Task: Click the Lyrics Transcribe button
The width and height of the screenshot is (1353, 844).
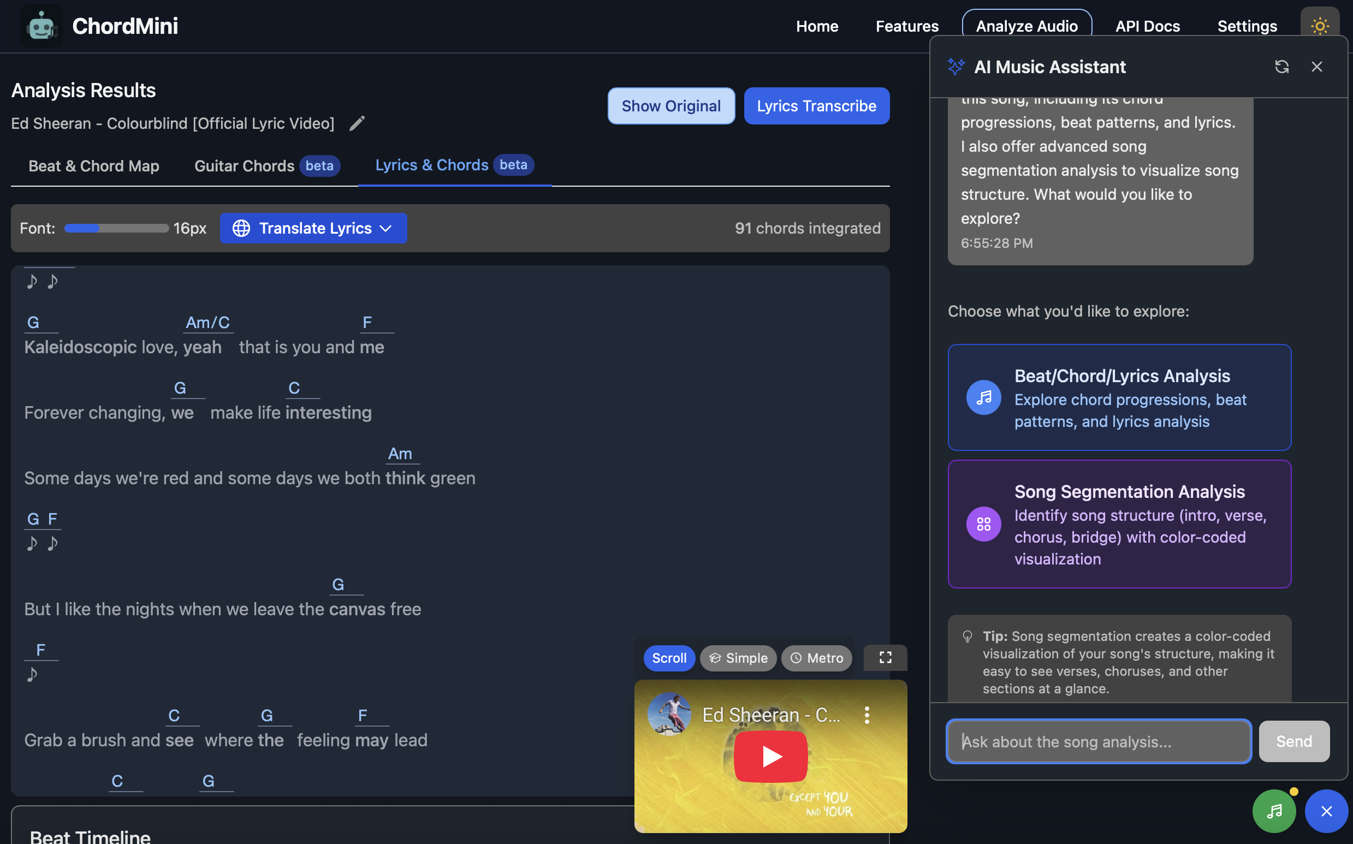Action: pyautogui.click(x=817, y=105)
